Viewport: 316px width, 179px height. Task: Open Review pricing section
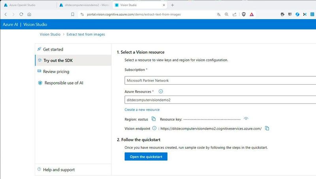[73, 72]
